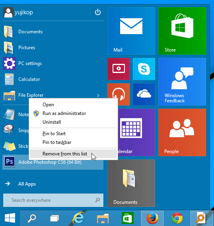Open Task View on the taskbar
The image size is (214, 226).
tap(54, 218)
